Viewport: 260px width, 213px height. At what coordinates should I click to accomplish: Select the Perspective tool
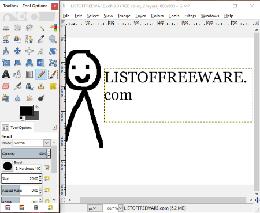coord(29,63)
